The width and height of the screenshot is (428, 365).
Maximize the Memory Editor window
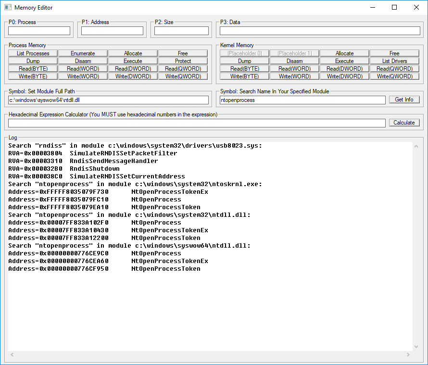[394, 7]
